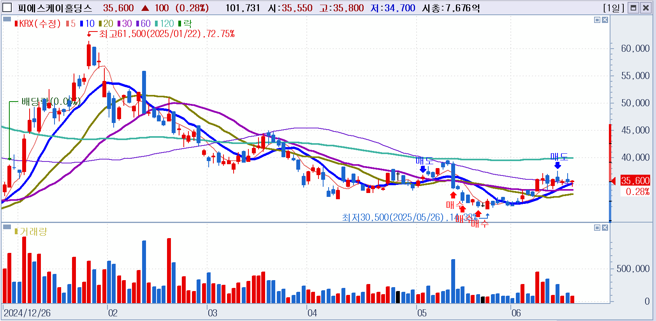Click the 02 month marker on timeline

click(x=113, y=313)
